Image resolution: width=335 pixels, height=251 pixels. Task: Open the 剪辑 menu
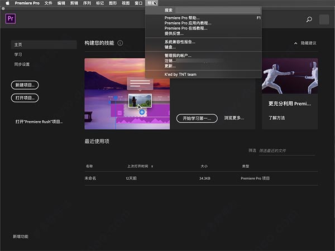pos(74,3)
